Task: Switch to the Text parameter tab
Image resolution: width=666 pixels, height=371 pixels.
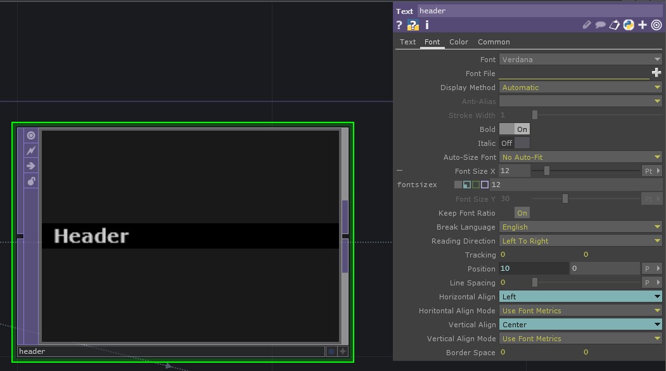Action: click(407, 42)
